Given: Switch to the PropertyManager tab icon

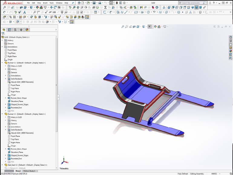Looking at the screenshot, I should point(10,30).
